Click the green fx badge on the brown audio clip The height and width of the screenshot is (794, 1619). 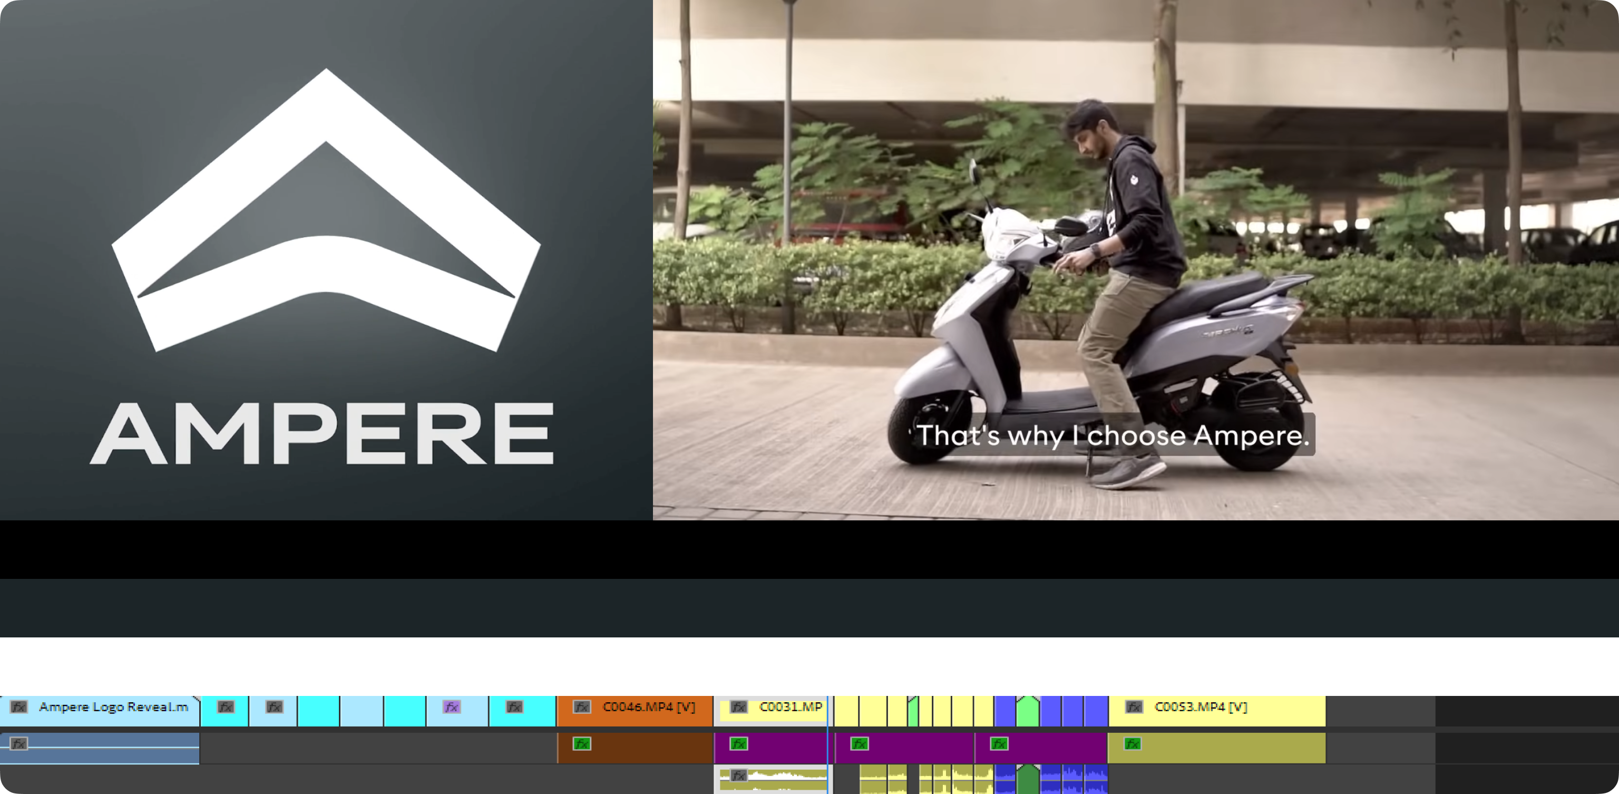point(582,744)
